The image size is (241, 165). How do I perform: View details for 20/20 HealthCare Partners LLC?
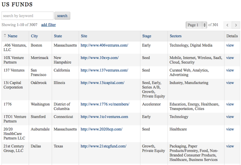(x=230, y=129)
